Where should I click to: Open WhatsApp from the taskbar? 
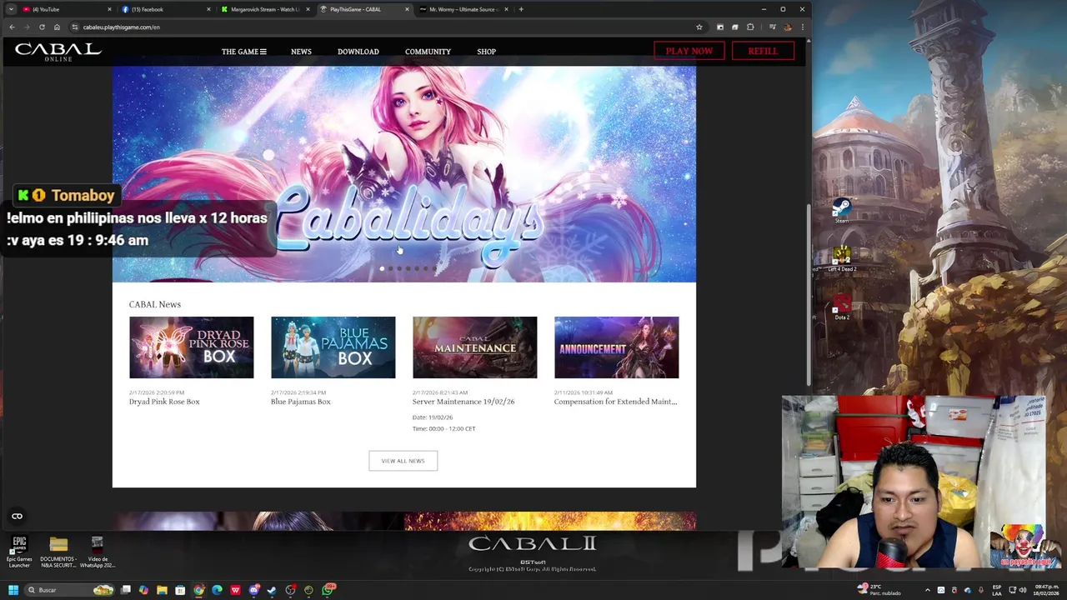tap(327, 590)
